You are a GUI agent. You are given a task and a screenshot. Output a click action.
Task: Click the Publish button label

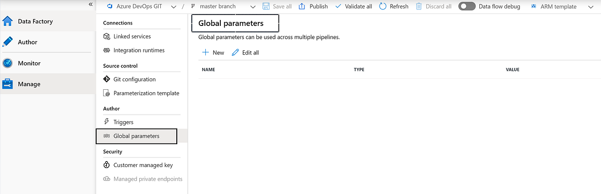(319, 6)
